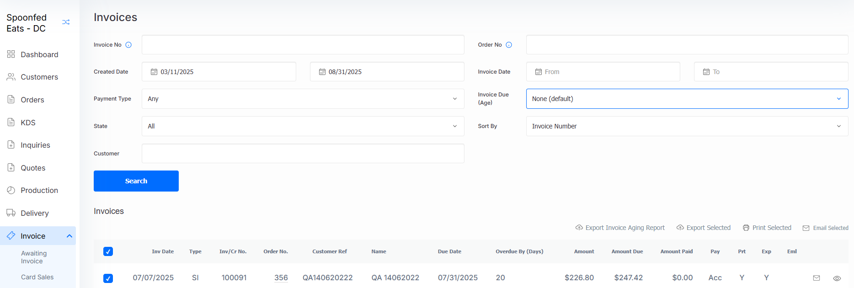
Task: Click the blue Search button
Action: [136, 181]
